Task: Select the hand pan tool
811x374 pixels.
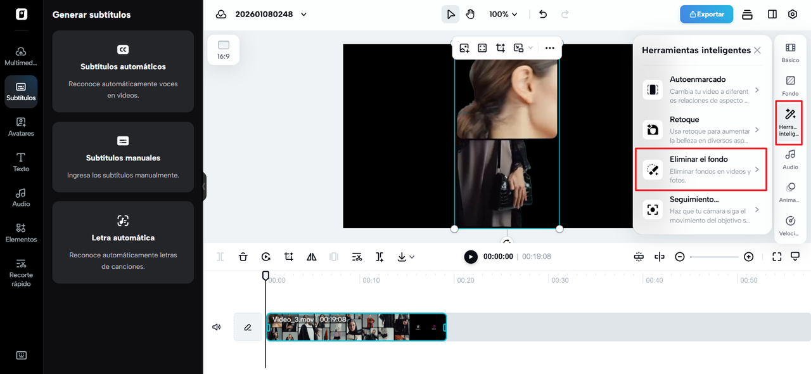Action: tap(470, 14)
